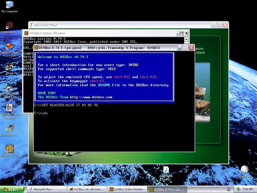The height and width of the screenshot is (193, 257).
Task: Click the DOSBox 0.74-3 window title icon
Action: [36, 47]
